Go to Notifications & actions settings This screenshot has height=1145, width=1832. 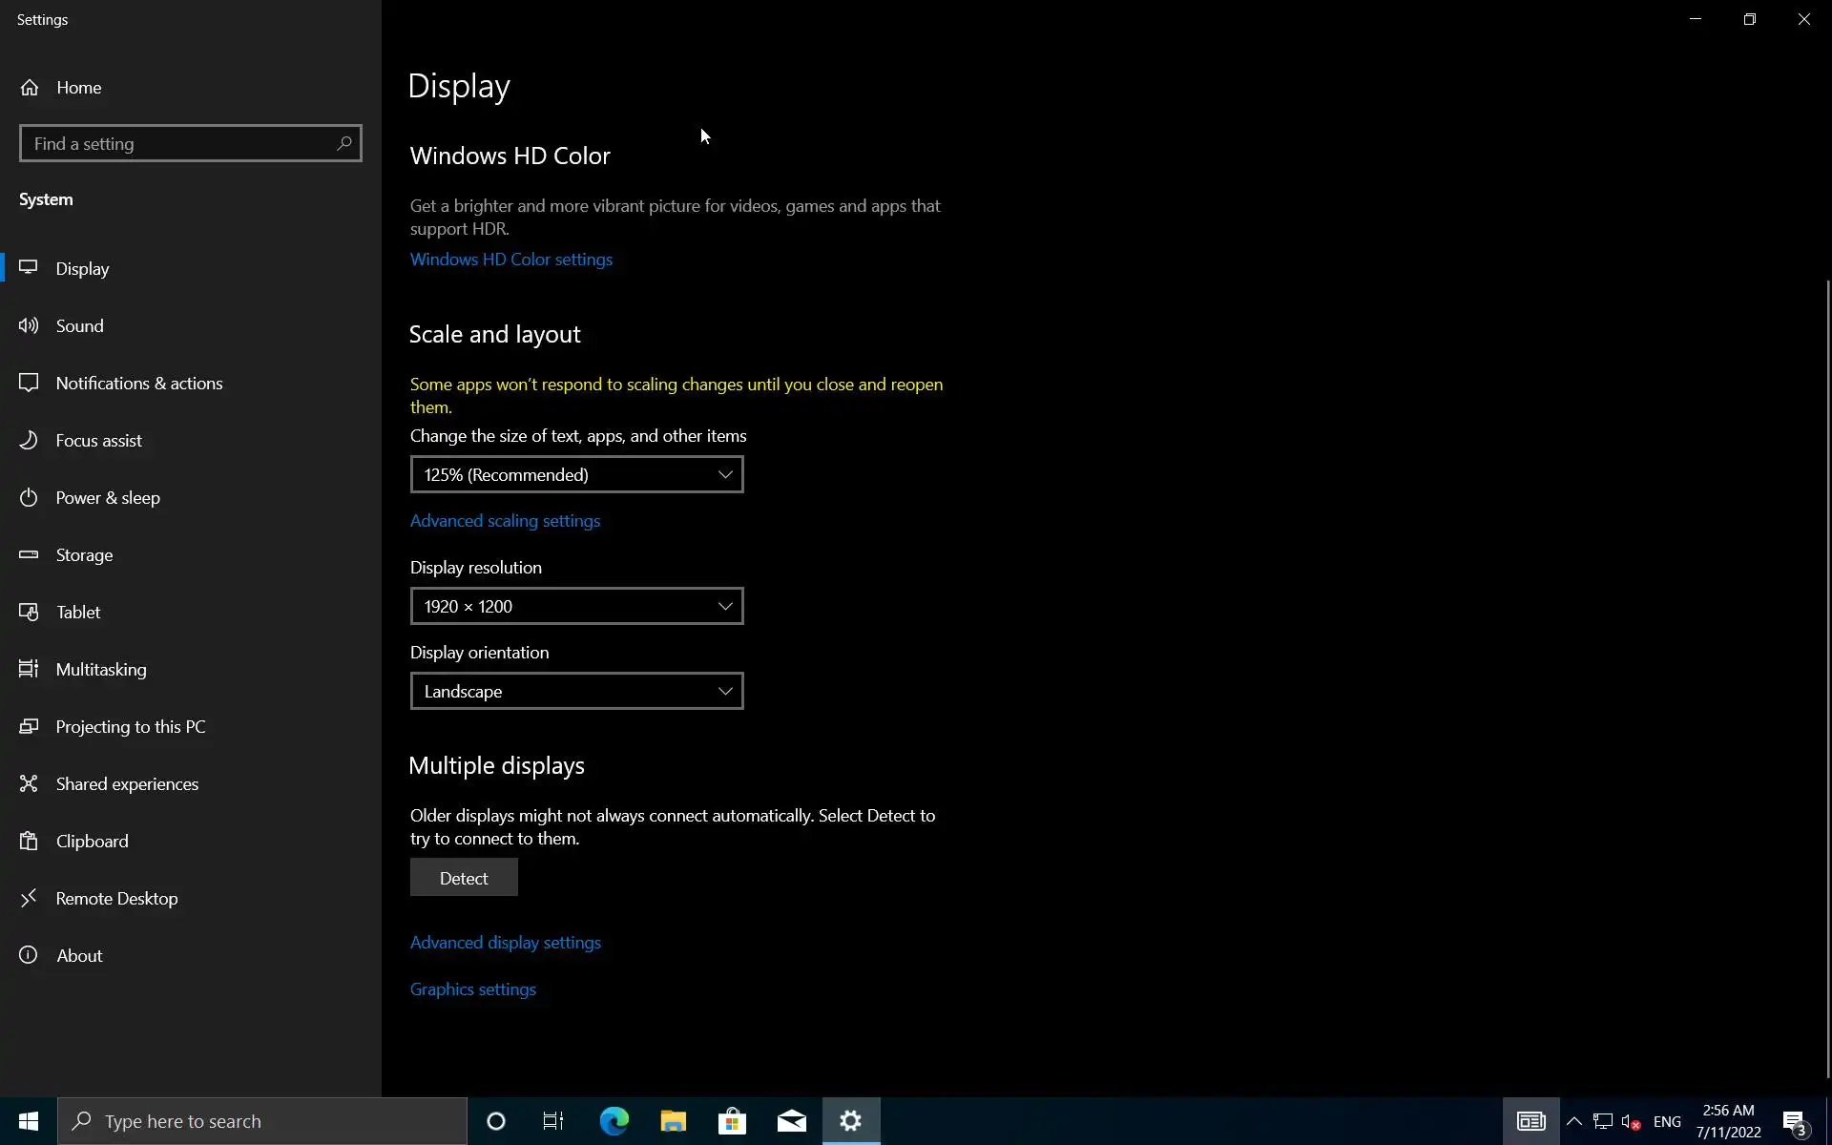[x=139, y=384]
